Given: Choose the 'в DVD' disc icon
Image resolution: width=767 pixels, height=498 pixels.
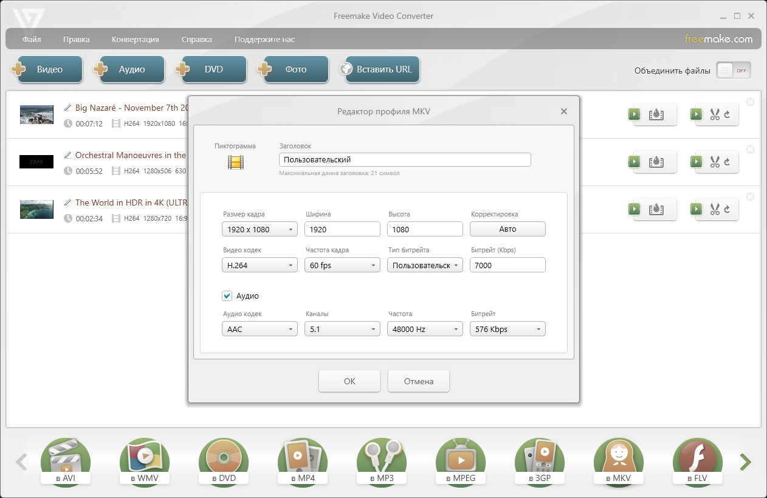Looking at the screenshot, I should (223, 461).
